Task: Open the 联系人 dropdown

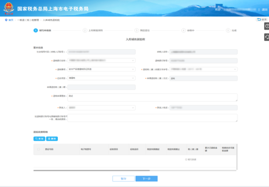Action: pyautogui.click(x=101, y=107)
